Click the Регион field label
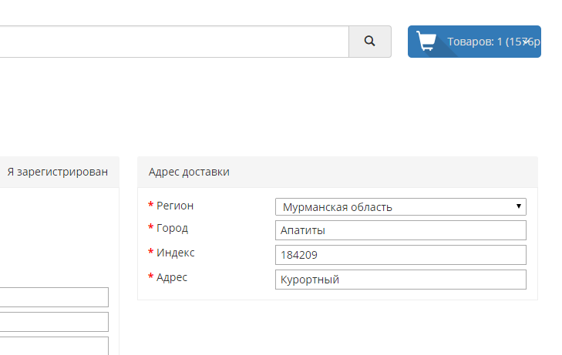 tap(175, 206)
